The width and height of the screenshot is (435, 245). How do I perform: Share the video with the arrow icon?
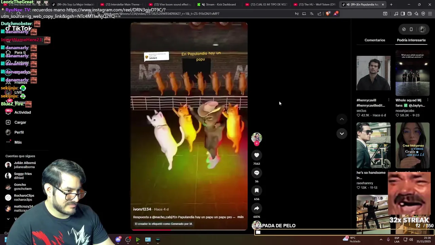pyautogui.click(x=257, y=208)
